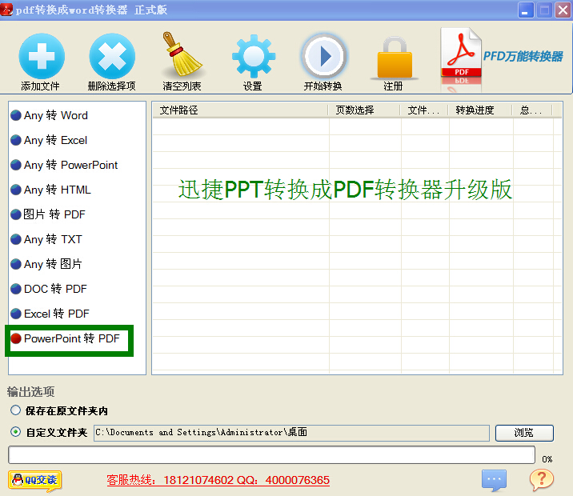The width and height of the screenshot is (573, 496).
Task: Minimize the converter window
Action: click(x=526, y=10)
